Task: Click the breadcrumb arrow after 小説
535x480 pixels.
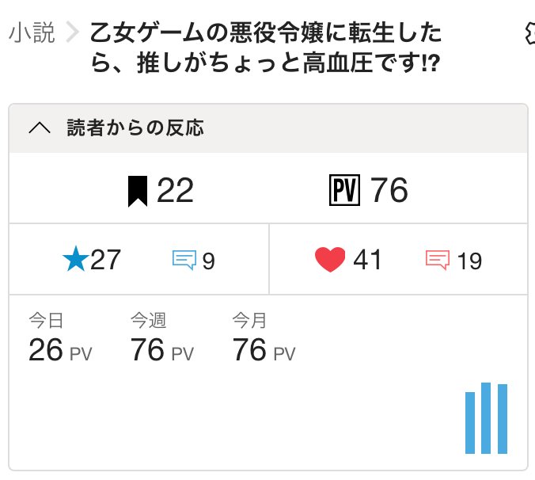Action: [73, 33]
